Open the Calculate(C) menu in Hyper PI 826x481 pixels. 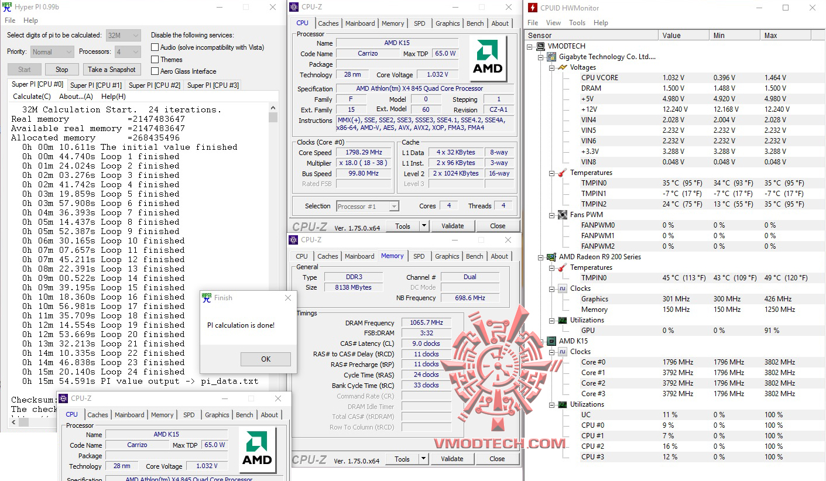point(32,97)
